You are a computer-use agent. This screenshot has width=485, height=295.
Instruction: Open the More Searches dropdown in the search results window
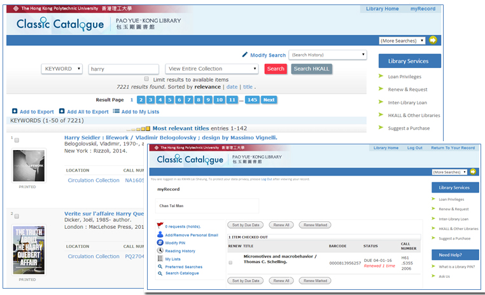click(x=402, y=41)
